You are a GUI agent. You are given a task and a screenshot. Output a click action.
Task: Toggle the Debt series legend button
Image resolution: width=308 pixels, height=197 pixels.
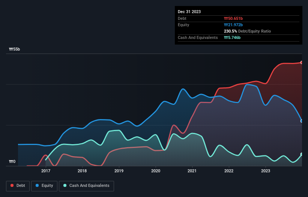pos(18,186)
